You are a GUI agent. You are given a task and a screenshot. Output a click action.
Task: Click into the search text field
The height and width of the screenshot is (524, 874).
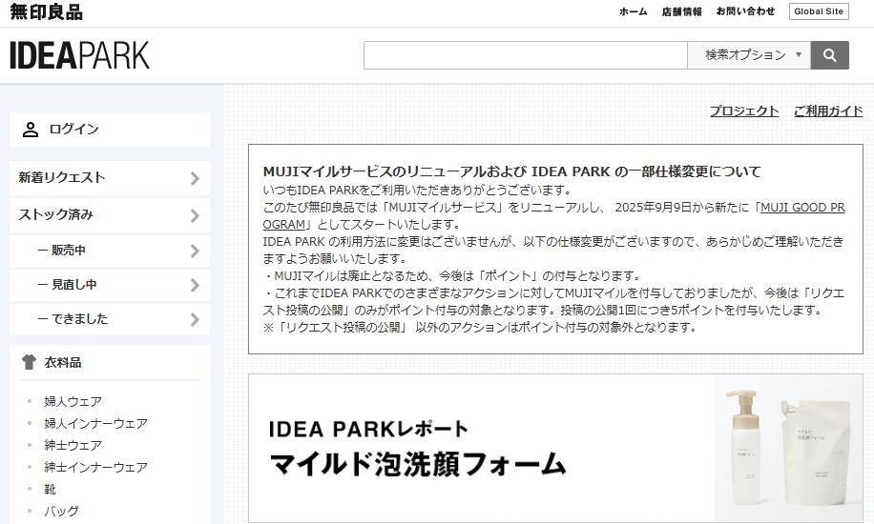click(525, 55)
